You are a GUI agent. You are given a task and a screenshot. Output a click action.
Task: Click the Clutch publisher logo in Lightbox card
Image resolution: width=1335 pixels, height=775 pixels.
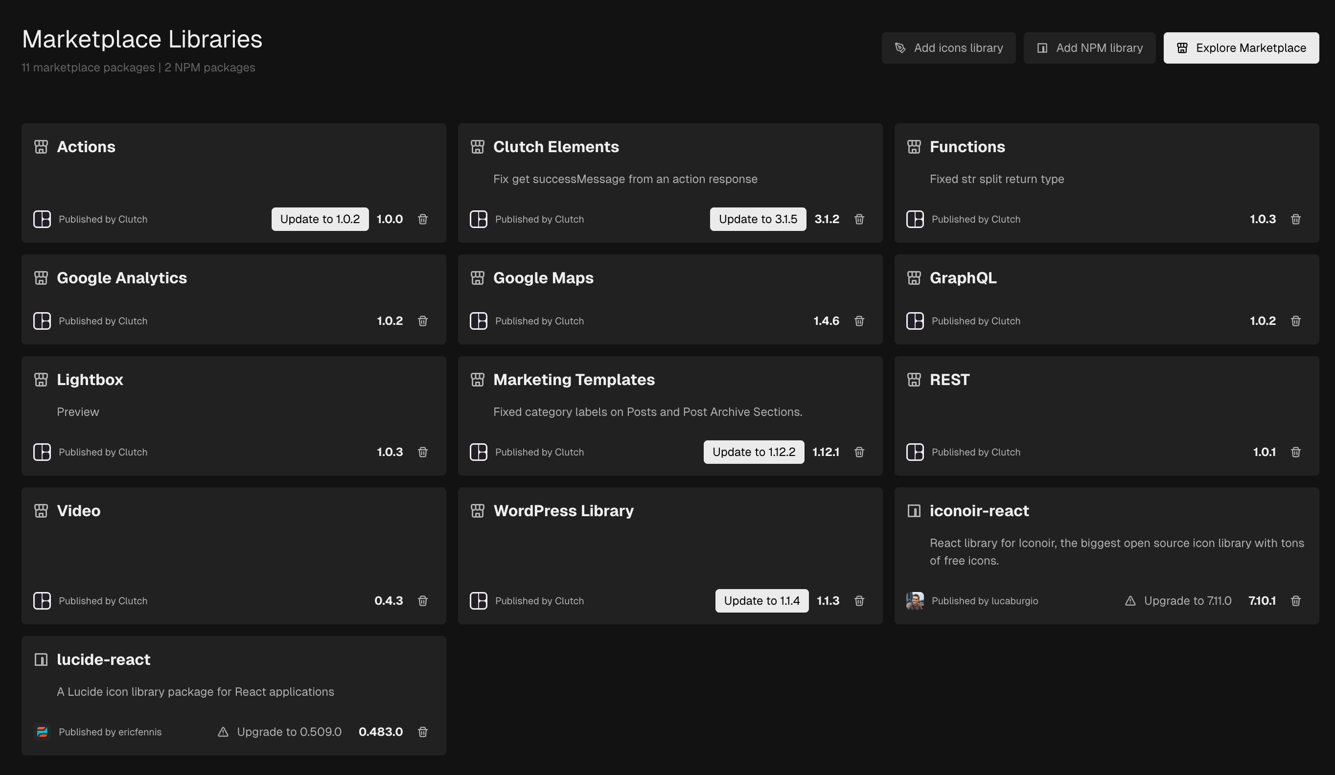tap(42, 453)
